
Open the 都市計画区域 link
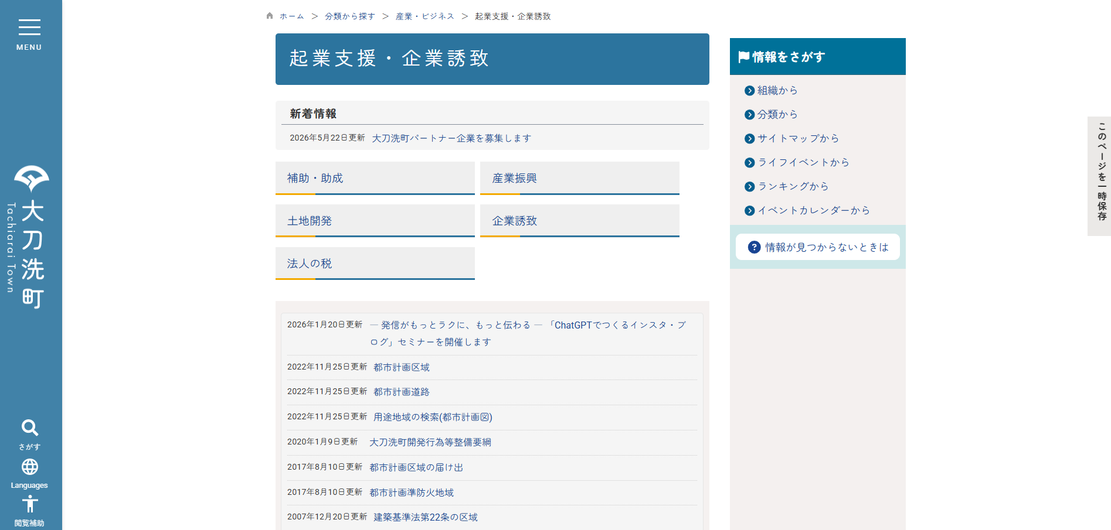coord(402,367)
